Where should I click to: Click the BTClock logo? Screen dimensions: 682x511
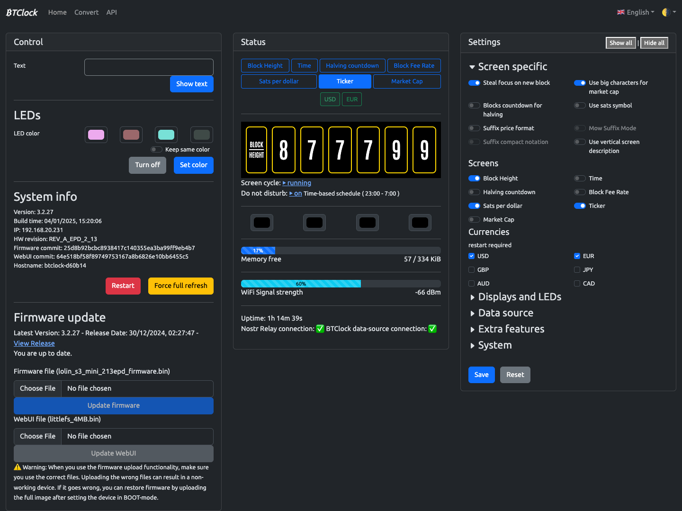[22, 12]
